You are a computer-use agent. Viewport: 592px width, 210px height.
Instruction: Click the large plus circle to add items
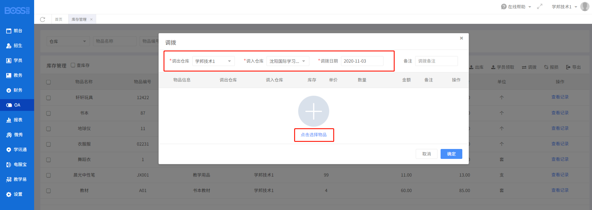pyautogui.click(x=313, y=111)
